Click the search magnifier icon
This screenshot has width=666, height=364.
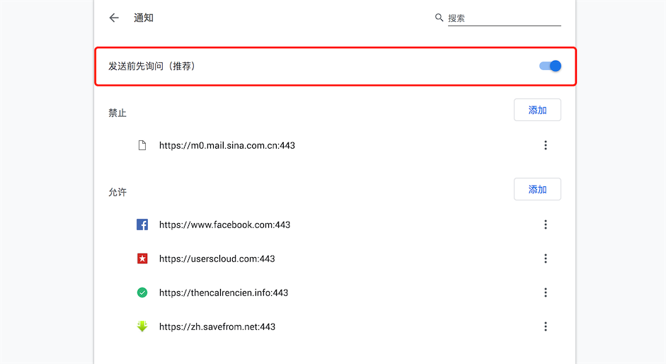439,18
